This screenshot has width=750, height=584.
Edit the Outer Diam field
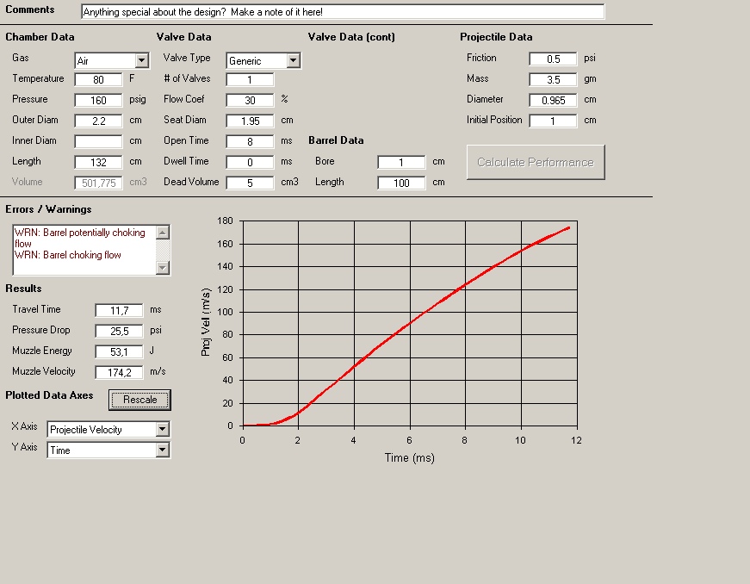[x=98, y=121]
